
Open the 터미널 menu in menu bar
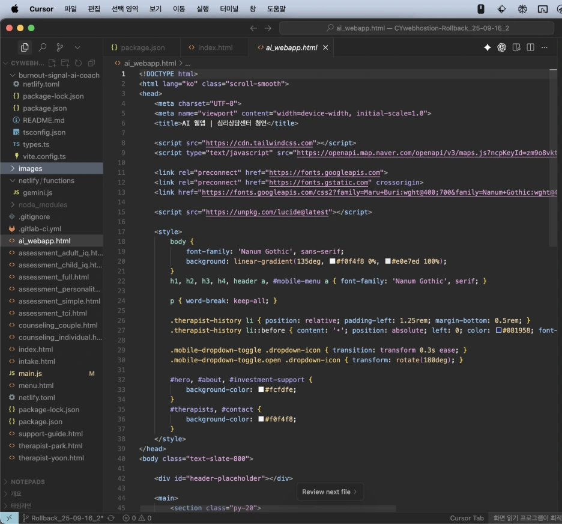click(x=229, y=9)
